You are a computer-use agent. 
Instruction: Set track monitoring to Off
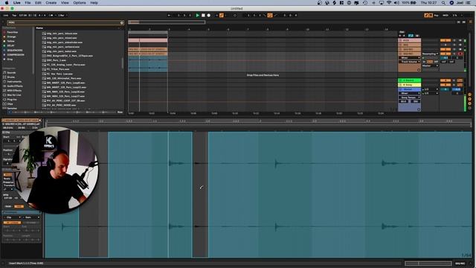[x=437, y=62]
